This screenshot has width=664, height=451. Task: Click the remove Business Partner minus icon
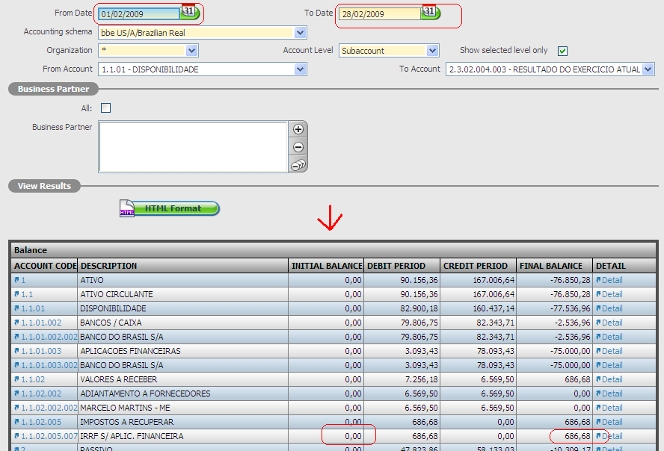(x=298, y=147)
